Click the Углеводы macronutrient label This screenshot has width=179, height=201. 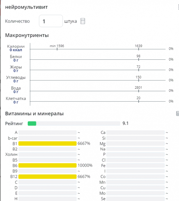click(16, 77)
